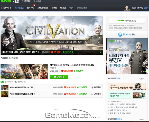Click the red notification badge above CBT 게임

click(34, 5)
